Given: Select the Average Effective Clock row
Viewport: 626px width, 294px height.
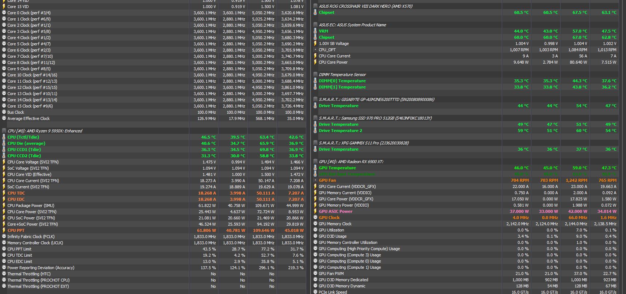Looking at the screenshot, I should [x=29, y=118].
